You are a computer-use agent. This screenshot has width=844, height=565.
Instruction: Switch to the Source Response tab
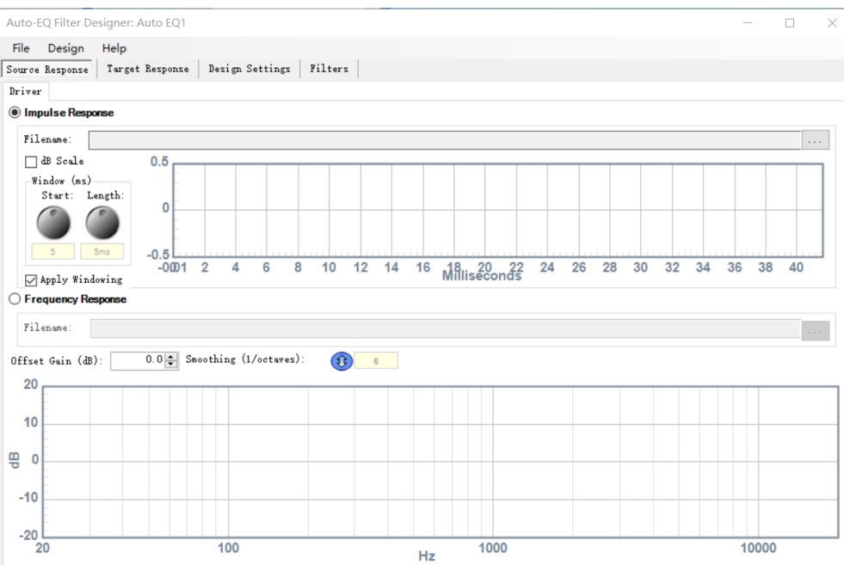(x=47, y=70)
